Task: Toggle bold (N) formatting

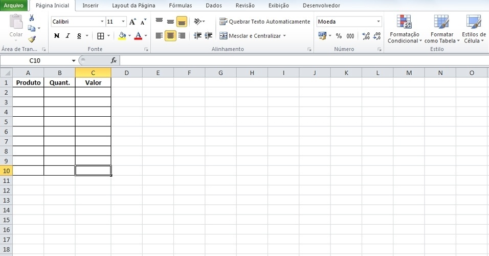Action: click(56, 36)
